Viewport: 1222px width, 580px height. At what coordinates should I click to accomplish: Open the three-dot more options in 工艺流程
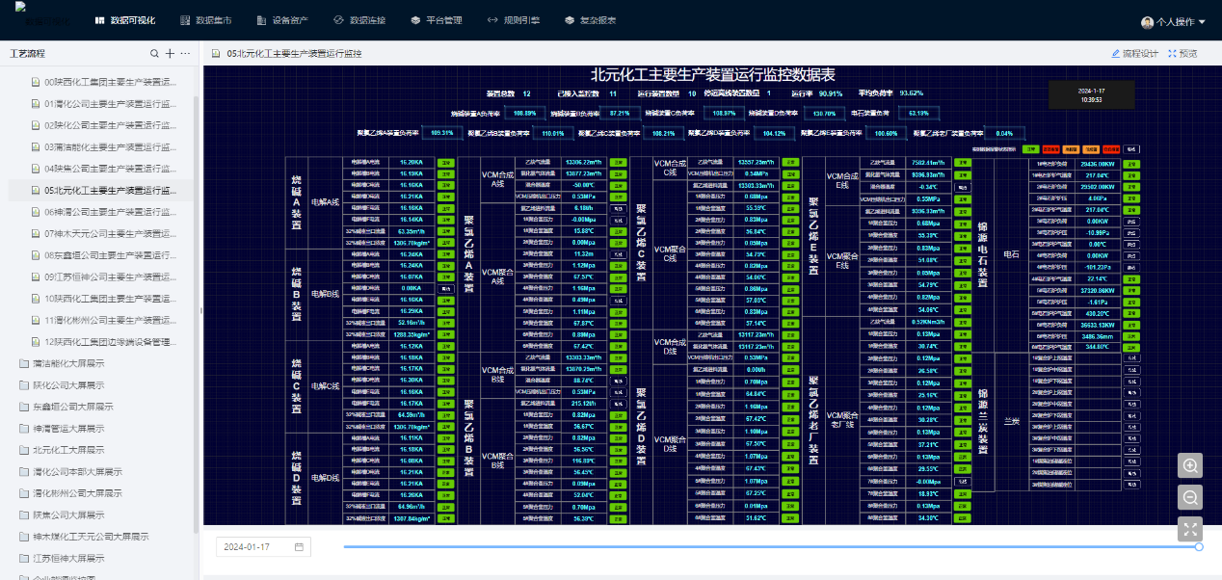pyautogui.click(x=186, y=54)
